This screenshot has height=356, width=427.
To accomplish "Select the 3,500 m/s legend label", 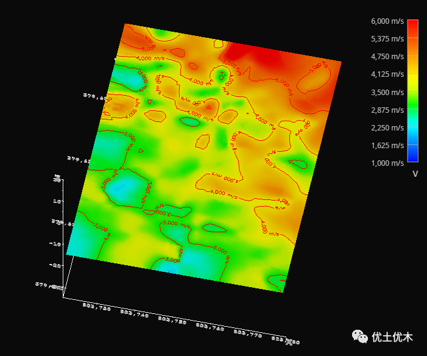I will (x=387, y=93).
